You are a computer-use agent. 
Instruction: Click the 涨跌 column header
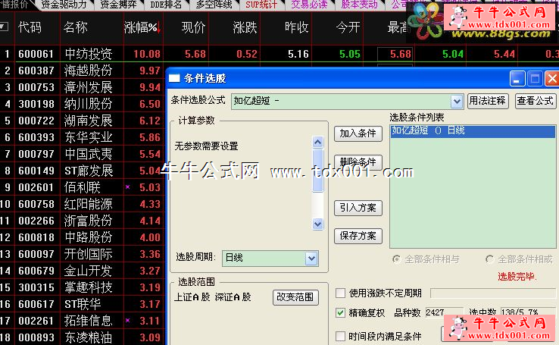pyautogui.click(x=245, y=27)
